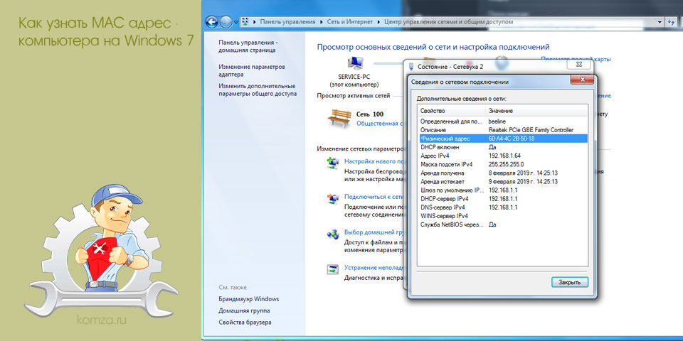The height and width of the screenshot is (341, 683).
Task: Open Подключиться к сети link
Action: click(x=375, y=196)
